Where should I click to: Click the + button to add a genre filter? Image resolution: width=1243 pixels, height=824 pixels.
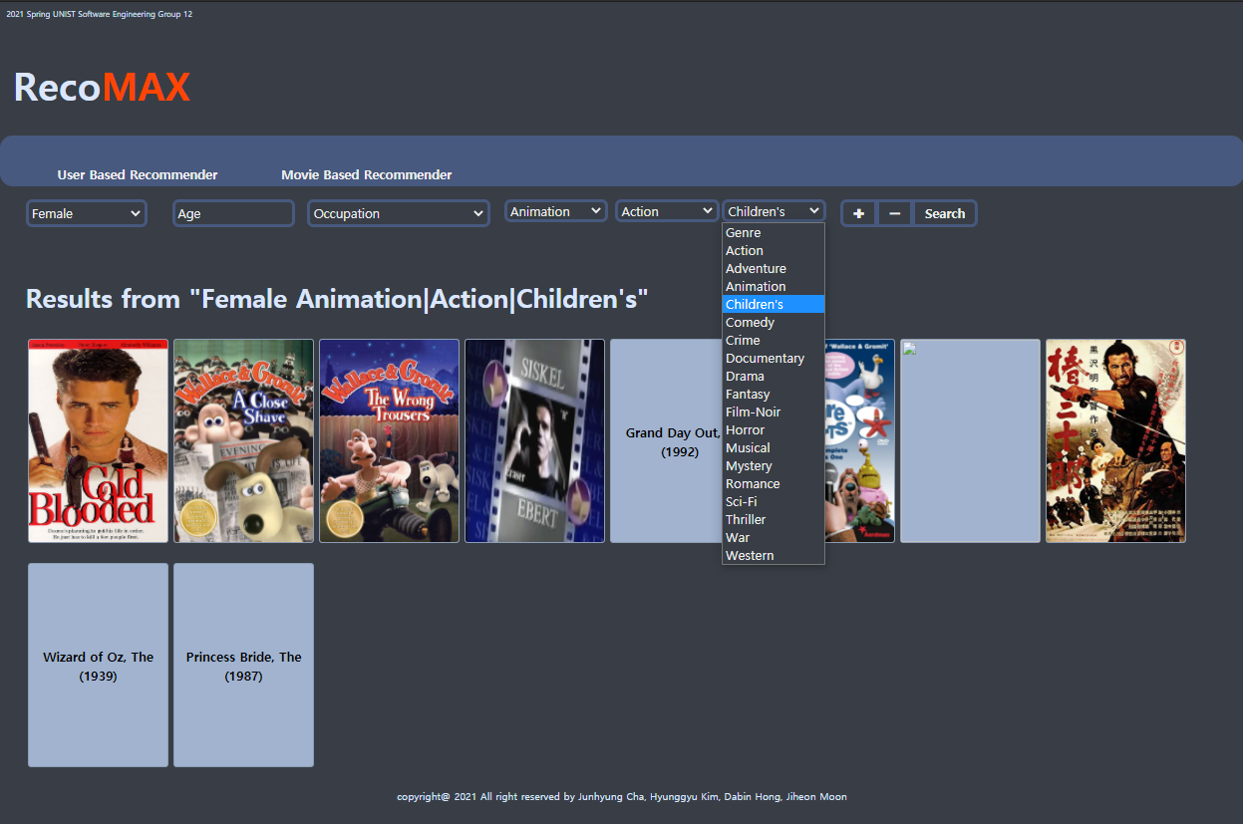coord(858,212)
